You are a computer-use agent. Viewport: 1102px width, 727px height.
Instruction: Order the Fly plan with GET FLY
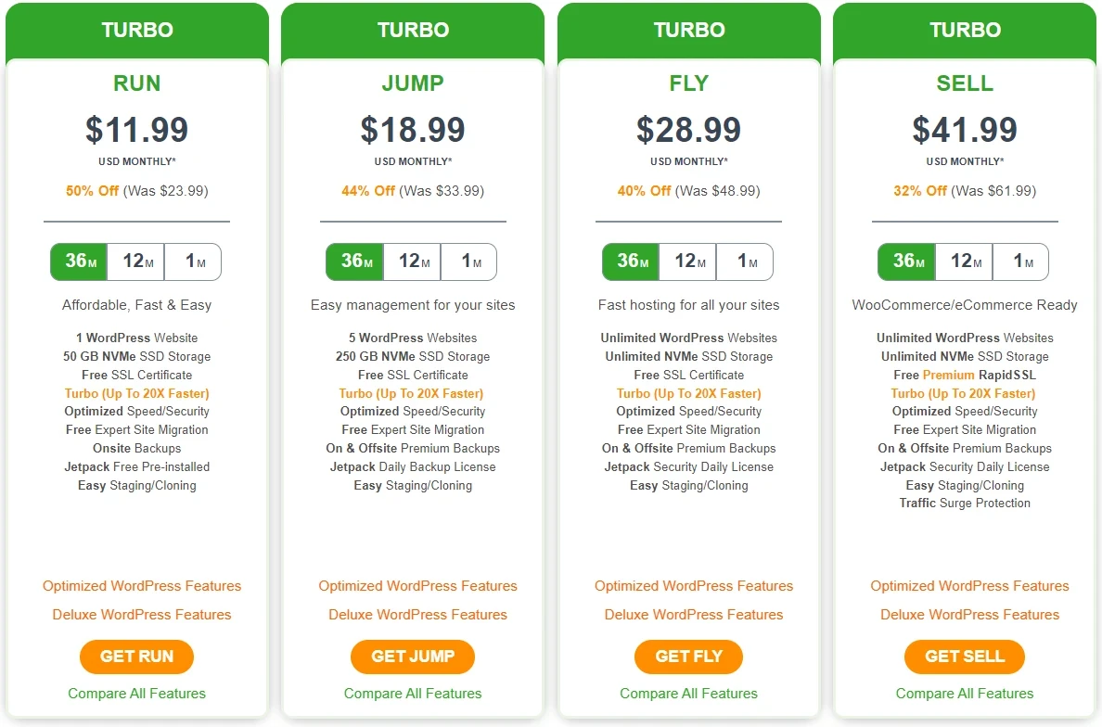tap(688, 657)
